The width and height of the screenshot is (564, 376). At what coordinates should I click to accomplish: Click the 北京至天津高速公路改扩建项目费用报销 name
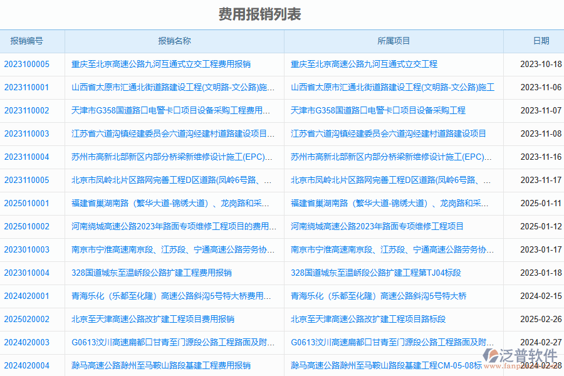[152, 319]
